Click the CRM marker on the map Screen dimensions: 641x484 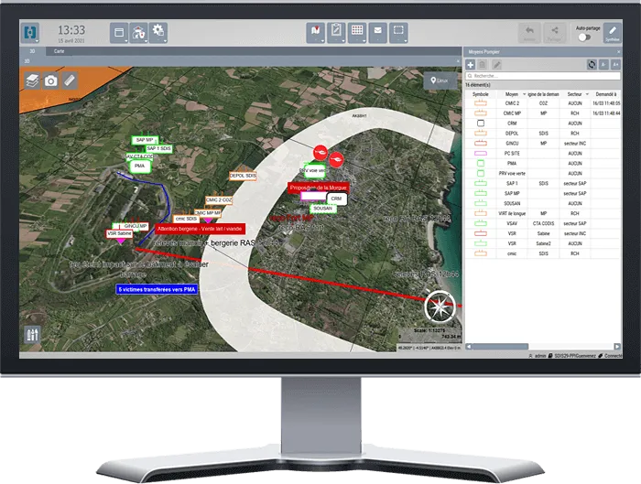(x=336, y=199)
